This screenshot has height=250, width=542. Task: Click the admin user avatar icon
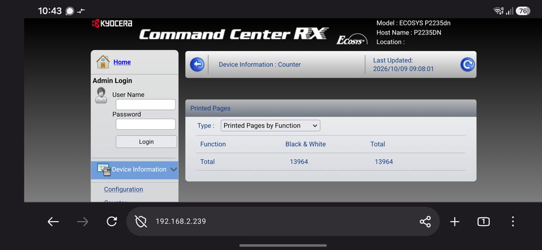pyautogui.click(x=101, y=95)
